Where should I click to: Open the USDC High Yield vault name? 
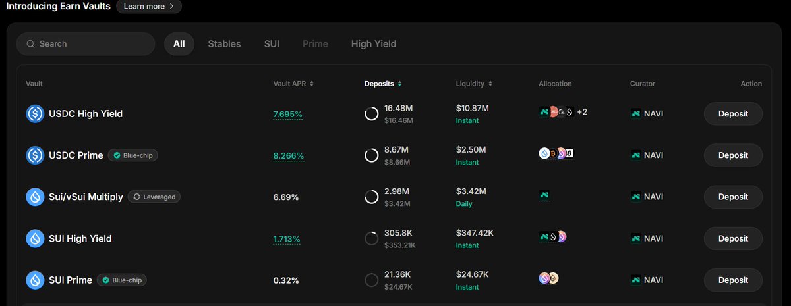coord(86,114)
